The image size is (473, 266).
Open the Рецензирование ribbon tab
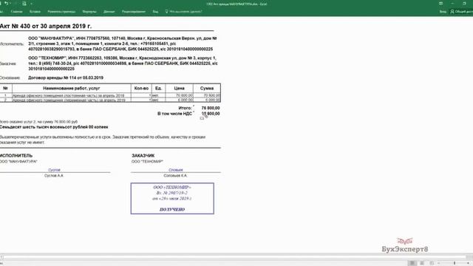(x=134, y=12)
